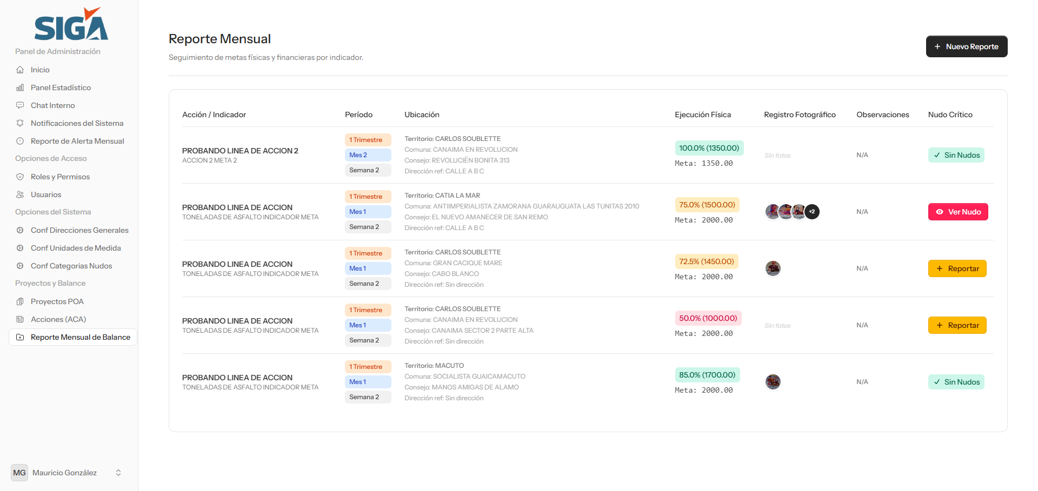Image resolution: width=1038 pixels, height=491 pixels.
Task: Click Sin Nudos badge in first row
Action: [x=956, y=155]
